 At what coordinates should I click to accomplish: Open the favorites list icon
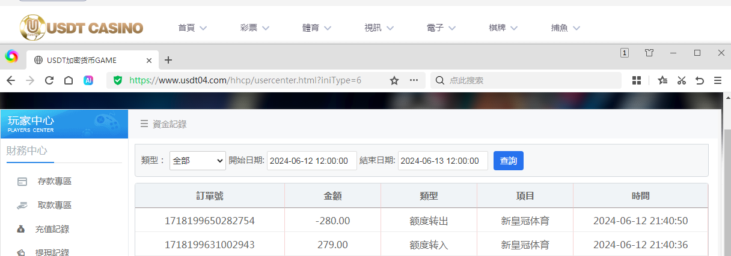[662, 80]
